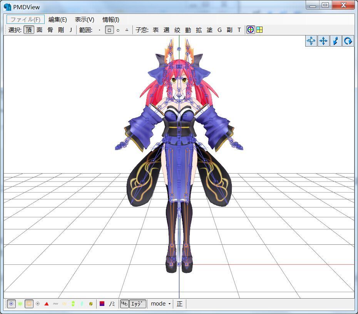Image resolution: width=358 pixels, height=314 pixels.
Task: Click the red-blue gradient color swatch
Action: [102, 304]
